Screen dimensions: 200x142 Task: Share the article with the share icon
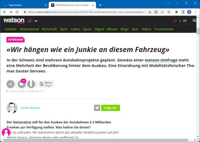pyautogui.click(x=10, y=84)
